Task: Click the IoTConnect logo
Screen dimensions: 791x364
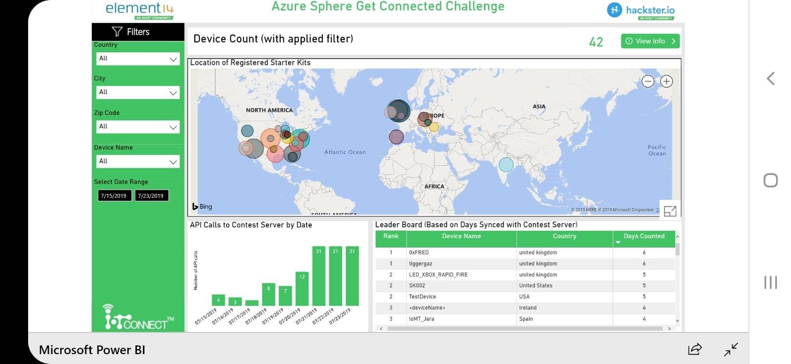Action: click(138, 317)
